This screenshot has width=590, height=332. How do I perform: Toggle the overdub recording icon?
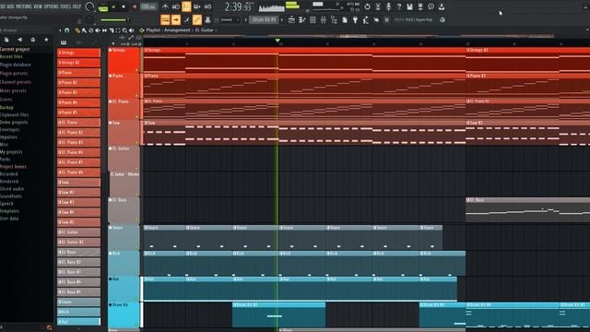pos(196,6)
